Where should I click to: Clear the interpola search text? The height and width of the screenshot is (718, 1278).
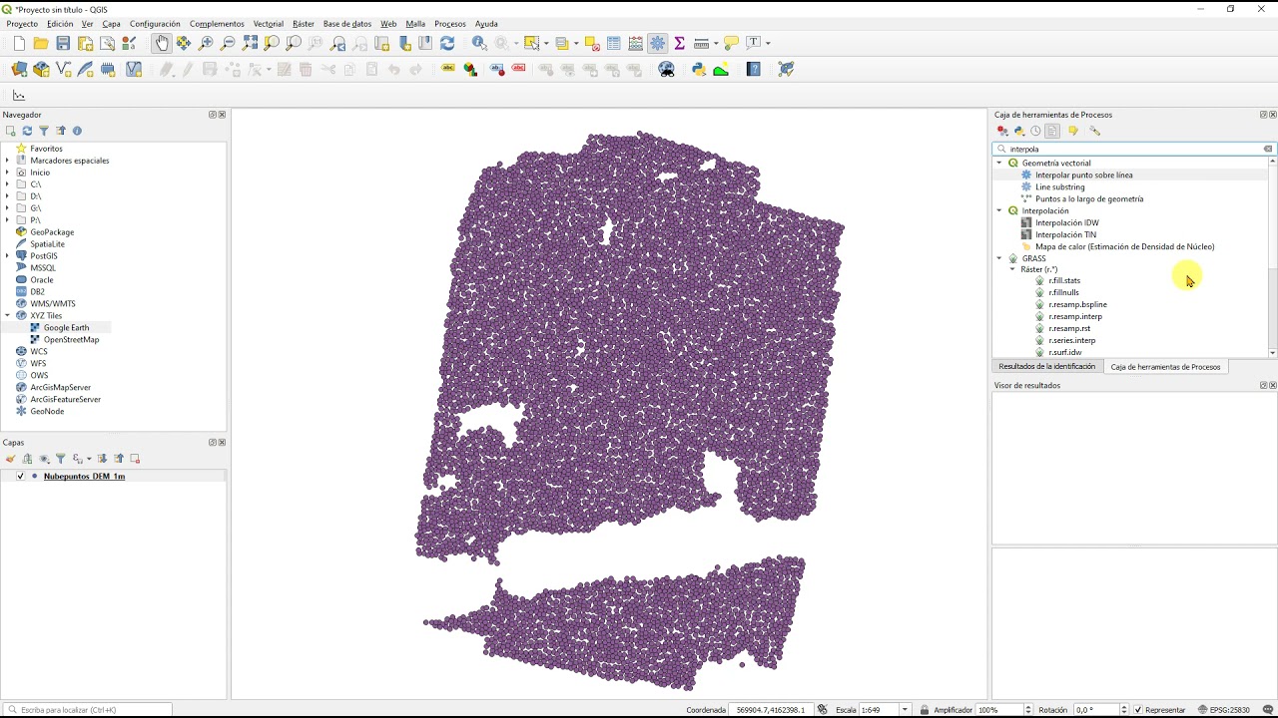pos(1268,149)
